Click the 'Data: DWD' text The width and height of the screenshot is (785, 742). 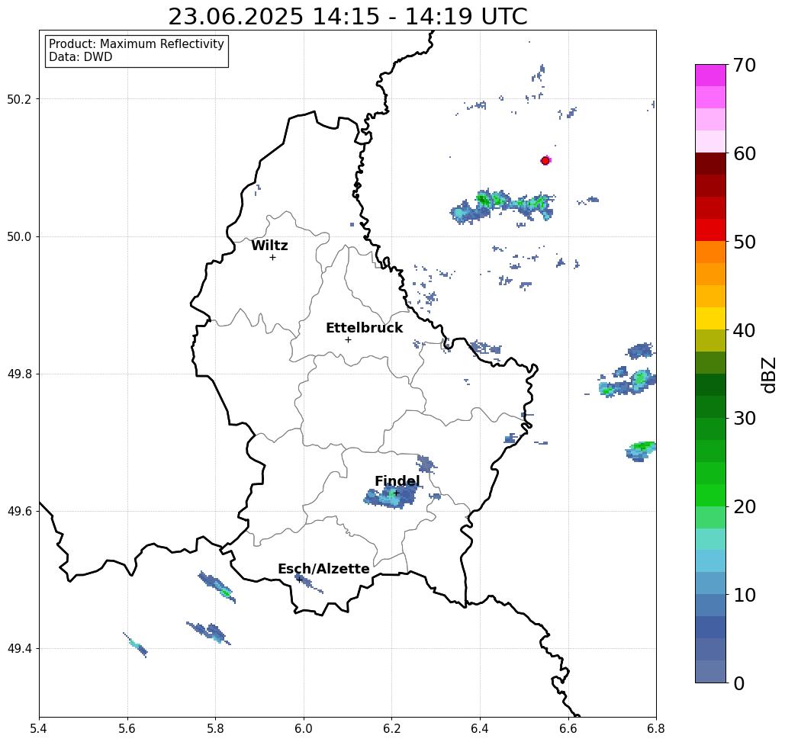[80, 57]
